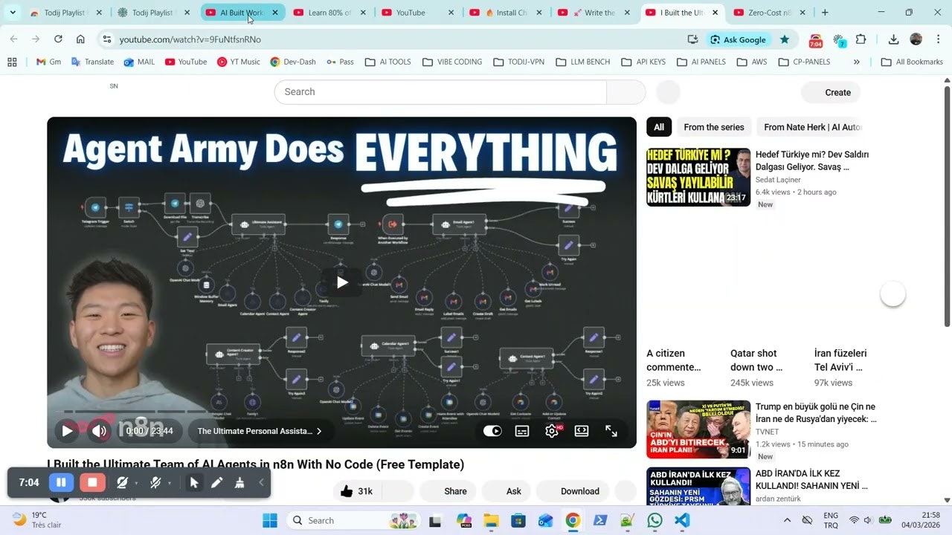Open the YT Music bookmark
The width and height of the screenshot is (952, 535).
click(239, 62)
